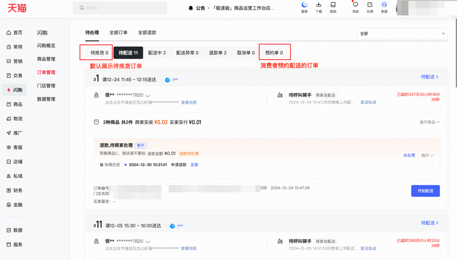Open 财务 in the sidebar

click(14, 190)
